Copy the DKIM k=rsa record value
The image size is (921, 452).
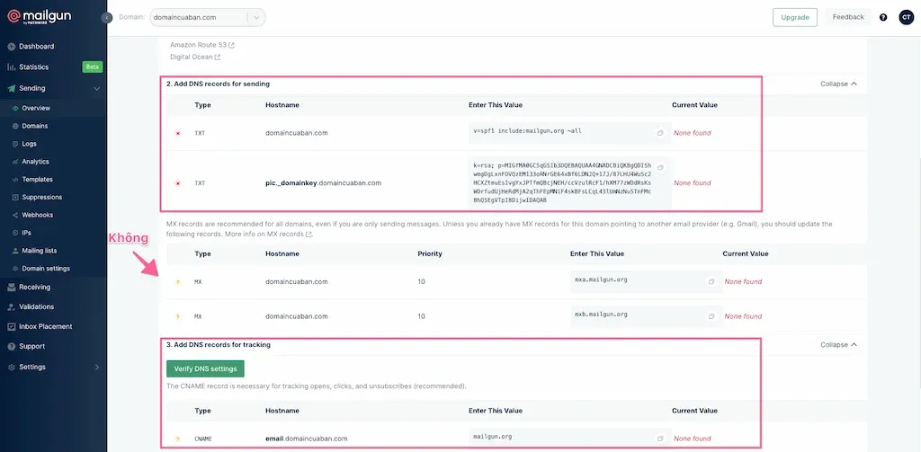(660, 168)
